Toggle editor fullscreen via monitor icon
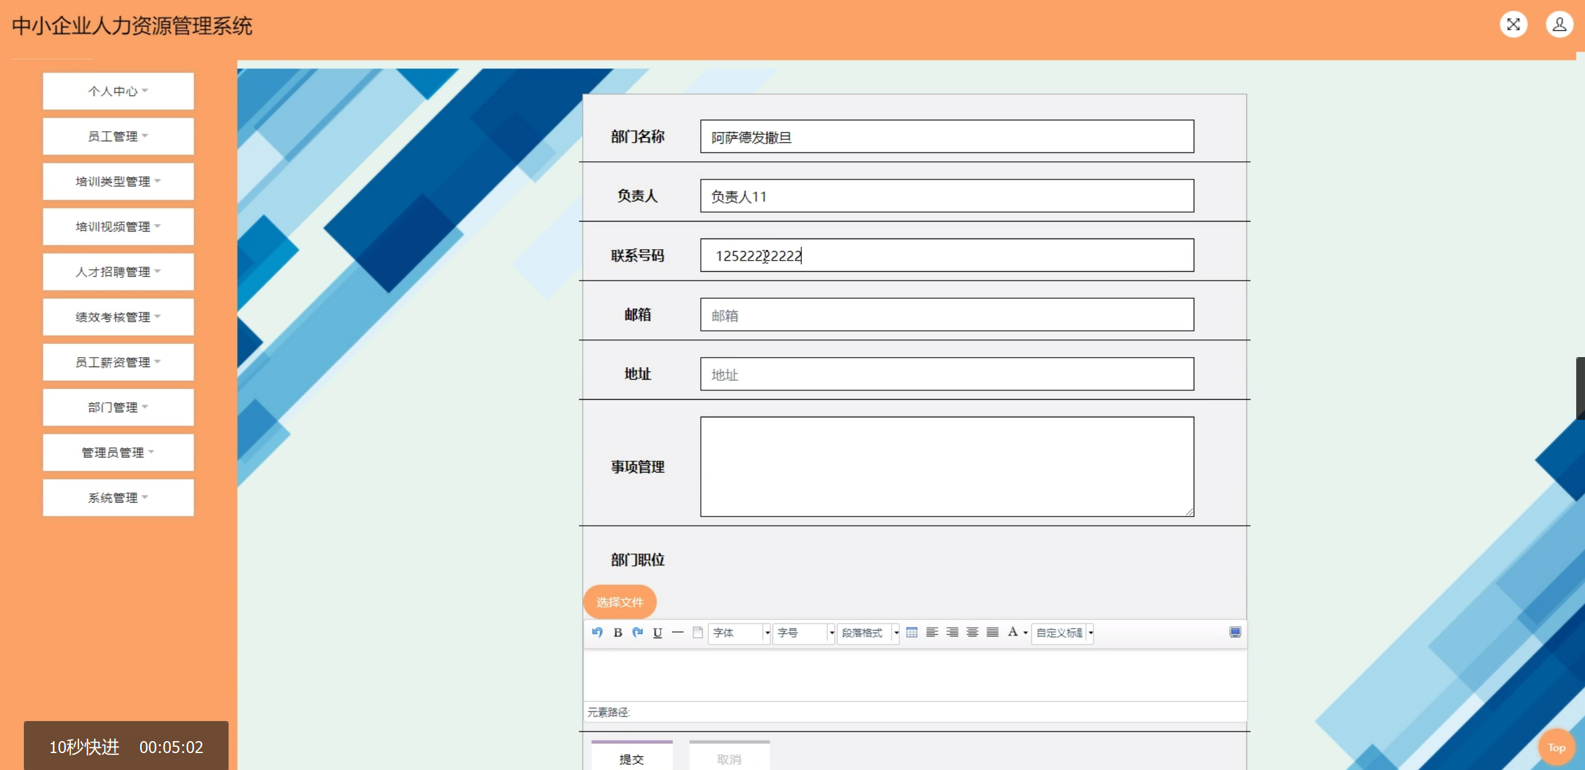The height and width of the screenshot is (770, 1585). pos(1235,632)
